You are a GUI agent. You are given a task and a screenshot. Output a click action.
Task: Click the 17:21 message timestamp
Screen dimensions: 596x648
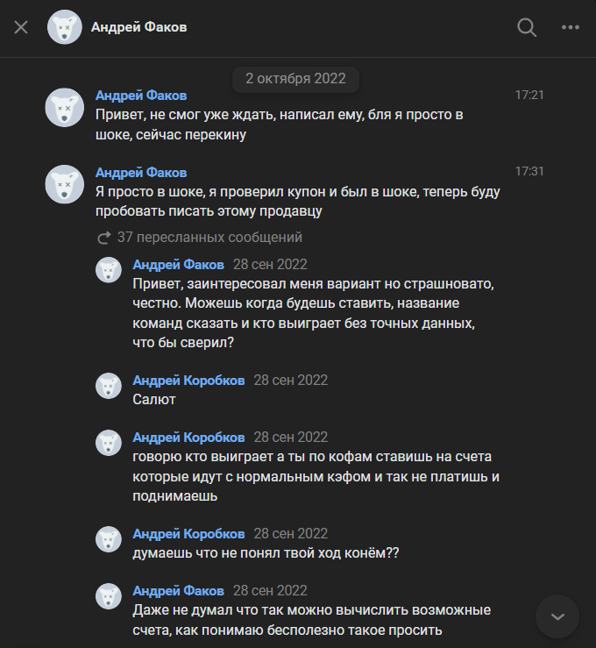click(x=529, y=95)
